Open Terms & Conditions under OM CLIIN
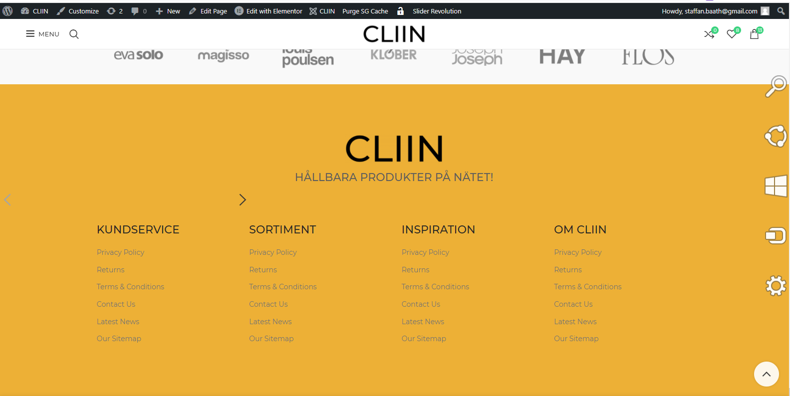 pyautogui.click(x=588, y=287)
